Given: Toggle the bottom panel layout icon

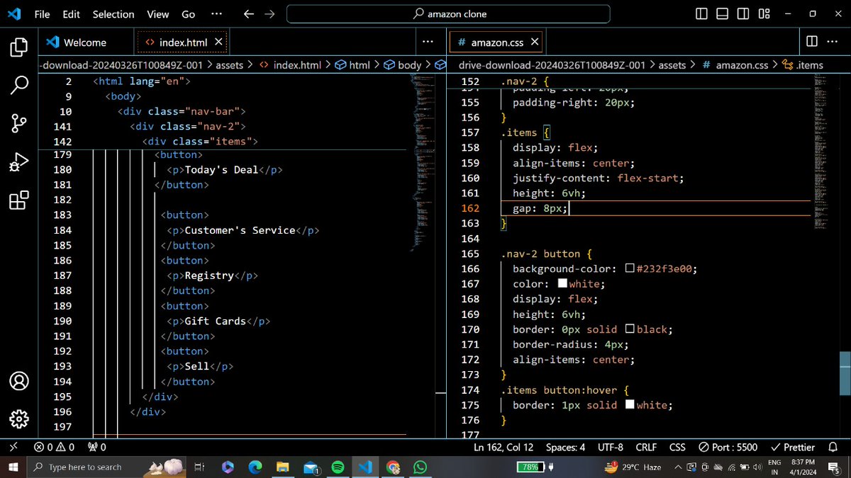Looking at the screenshot, I should point(722,14).
